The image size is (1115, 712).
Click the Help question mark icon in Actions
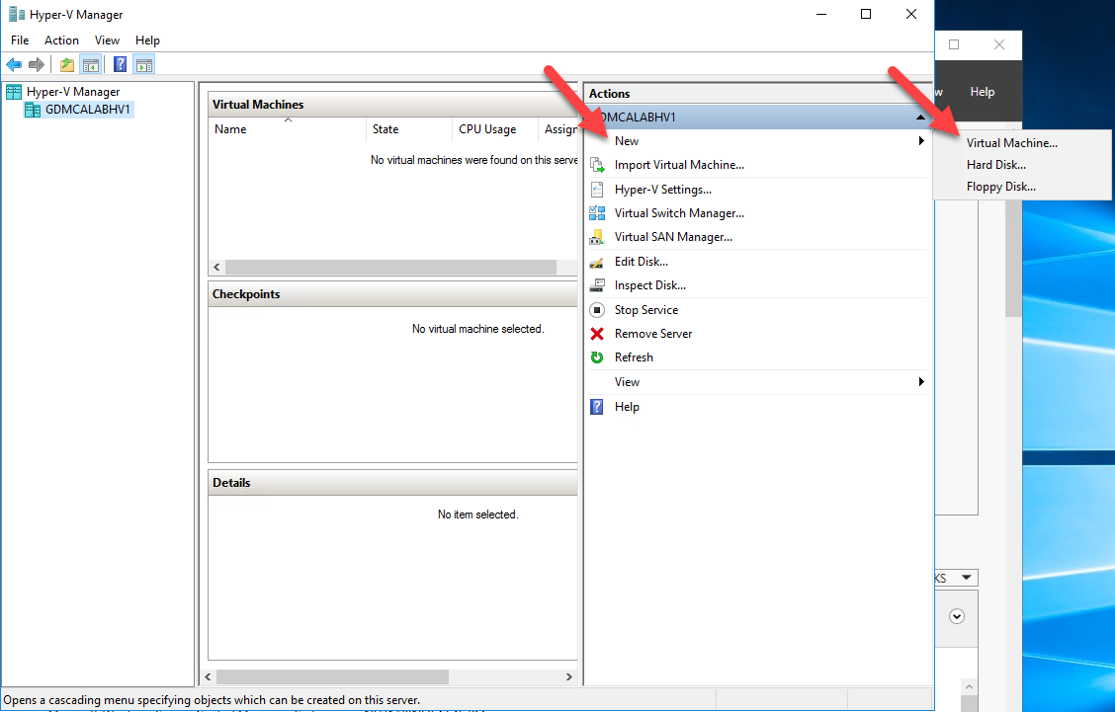(x=597, y=407)
